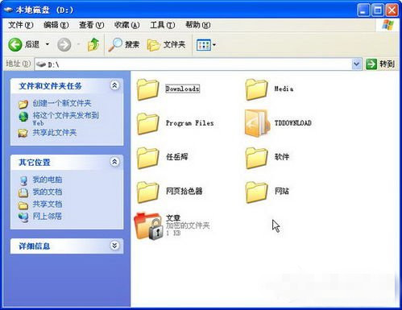Open the 查看(V) menu
402x310 pixels.
click(91, 25)
